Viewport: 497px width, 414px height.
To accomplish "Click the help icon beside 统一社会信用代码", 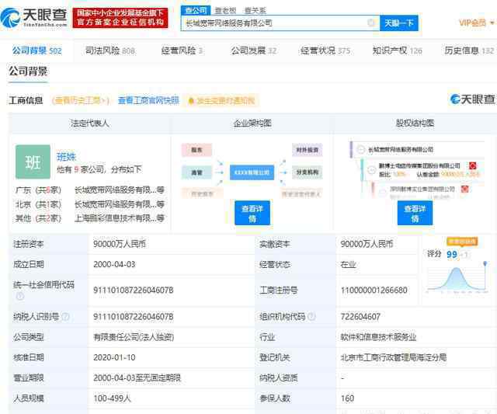I will point(19,296).
